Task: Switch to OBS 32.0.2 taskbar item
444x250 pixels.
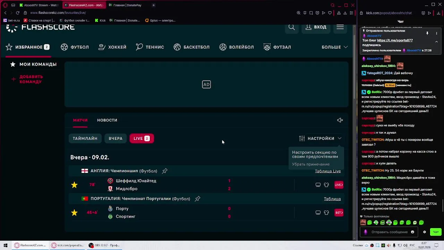Action: click(104, 245)
